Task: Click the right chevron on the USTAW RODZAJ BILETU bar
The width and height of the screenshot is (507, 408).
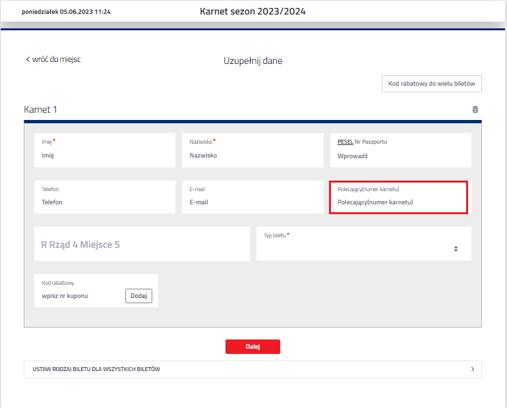Action: coord(472,369)
